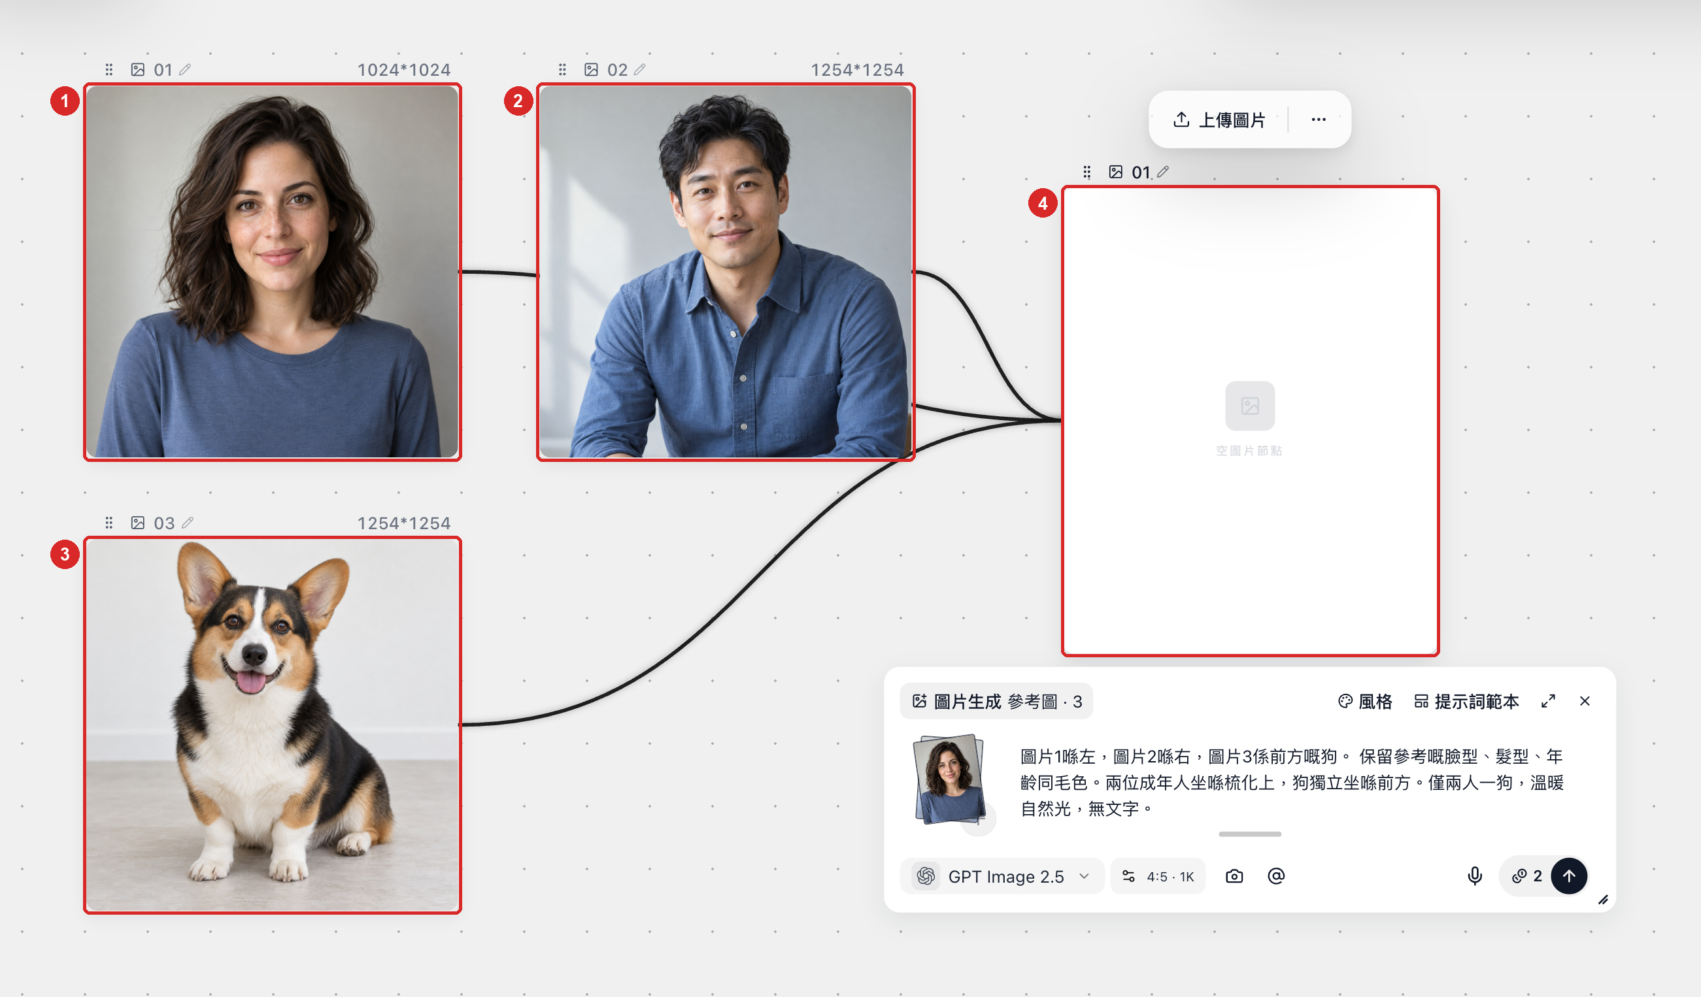Rename the empty output node via pencil icon
Screen dimensions: 1701x997
[1163, 172]
